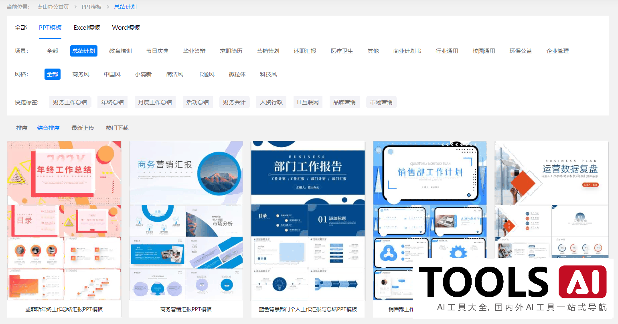Filter scenes by 商业计划书
This screenshot has width=618, height=324.
tap(407, 51)
